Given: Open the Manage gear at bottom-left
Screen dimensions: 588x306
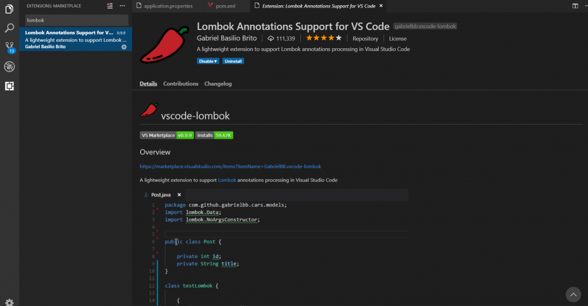Looking at the screenshot, I should 9,302.
